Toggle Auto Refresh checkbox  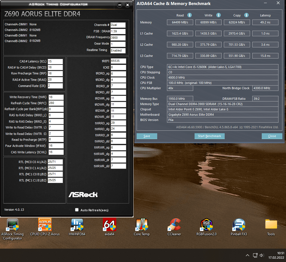77,210
